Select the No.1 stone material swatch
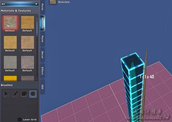 click(10, 22)
